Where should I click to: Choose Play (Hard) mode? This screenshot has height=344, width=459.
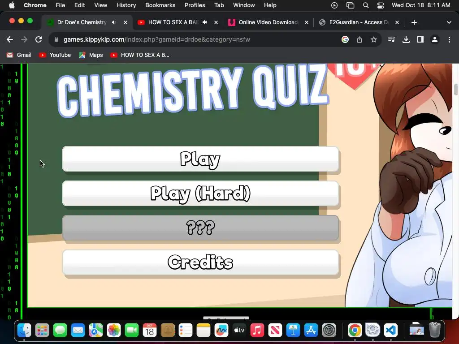[200, 193]
